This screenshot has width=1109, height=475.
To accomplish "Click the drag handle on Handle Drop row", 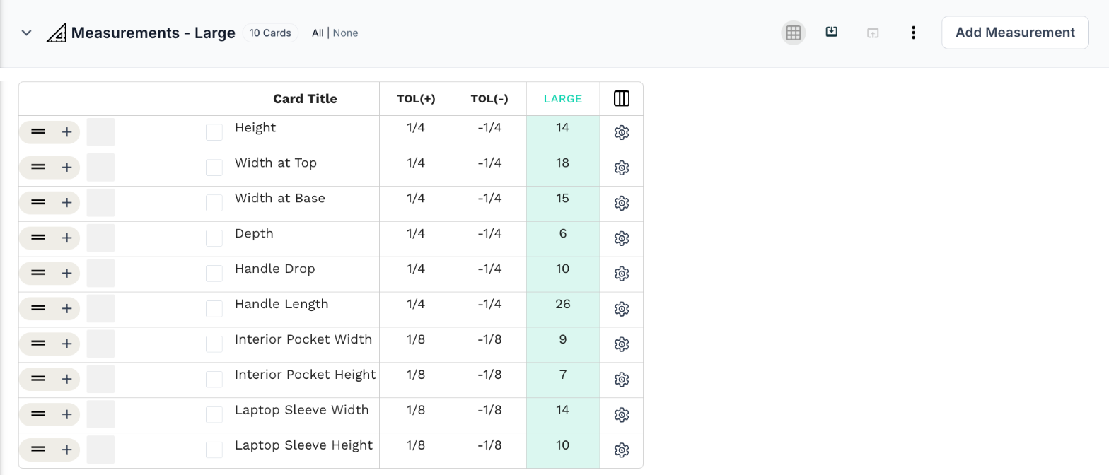I will coord(38,273).
